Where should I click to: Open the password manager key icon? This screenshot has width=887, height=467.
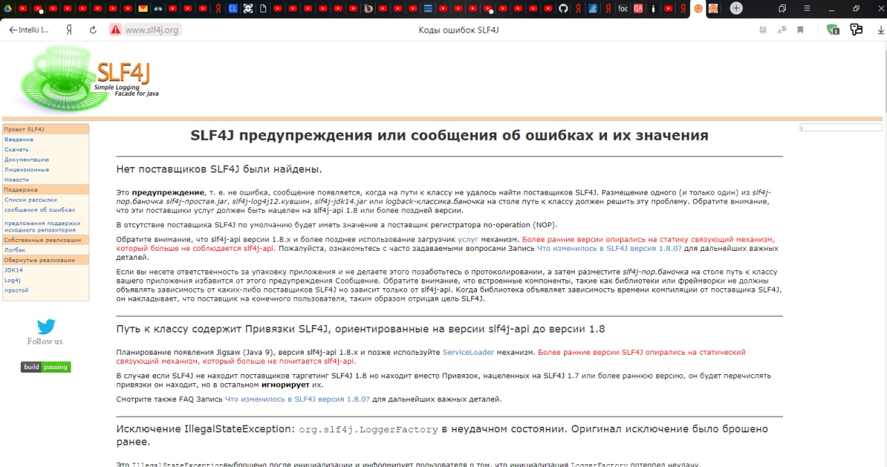(x=857, y=30)
